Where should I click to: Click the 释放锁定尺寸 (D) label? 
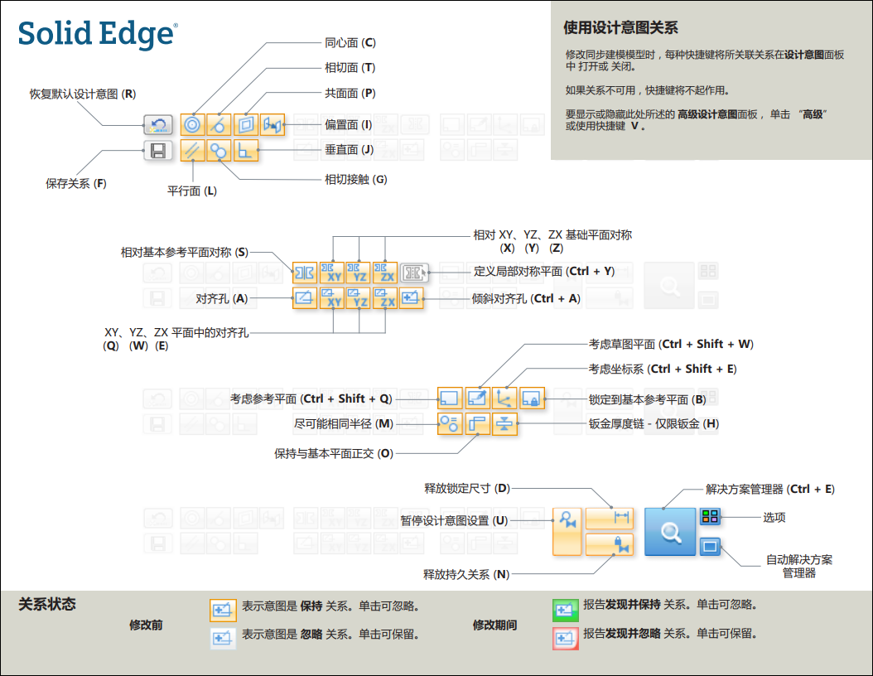pyautogui.click(x=467, y=488)
